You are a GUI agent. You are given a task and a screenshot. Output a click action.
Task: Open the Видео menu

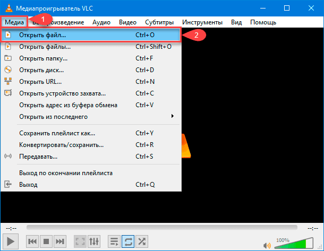[127, 22]
